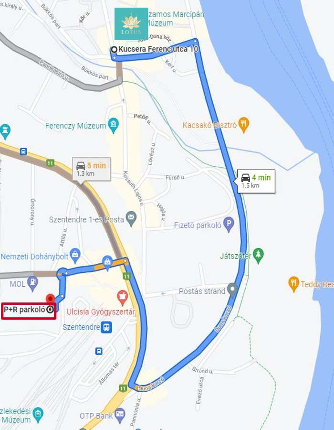The image size is (334, 430).
Task: Click the MOL gas station icon
Action: (x=33, y=283)
